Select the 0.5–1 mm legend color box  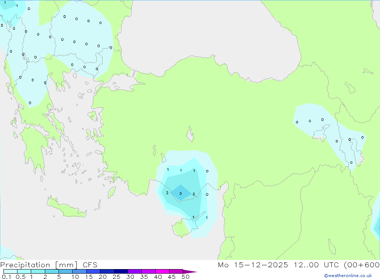tap(24, 271)
